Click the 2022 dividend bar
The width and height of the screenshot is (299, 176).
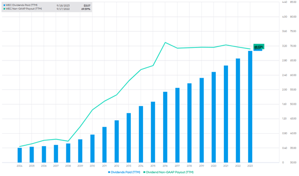click(x=238, y=110)
